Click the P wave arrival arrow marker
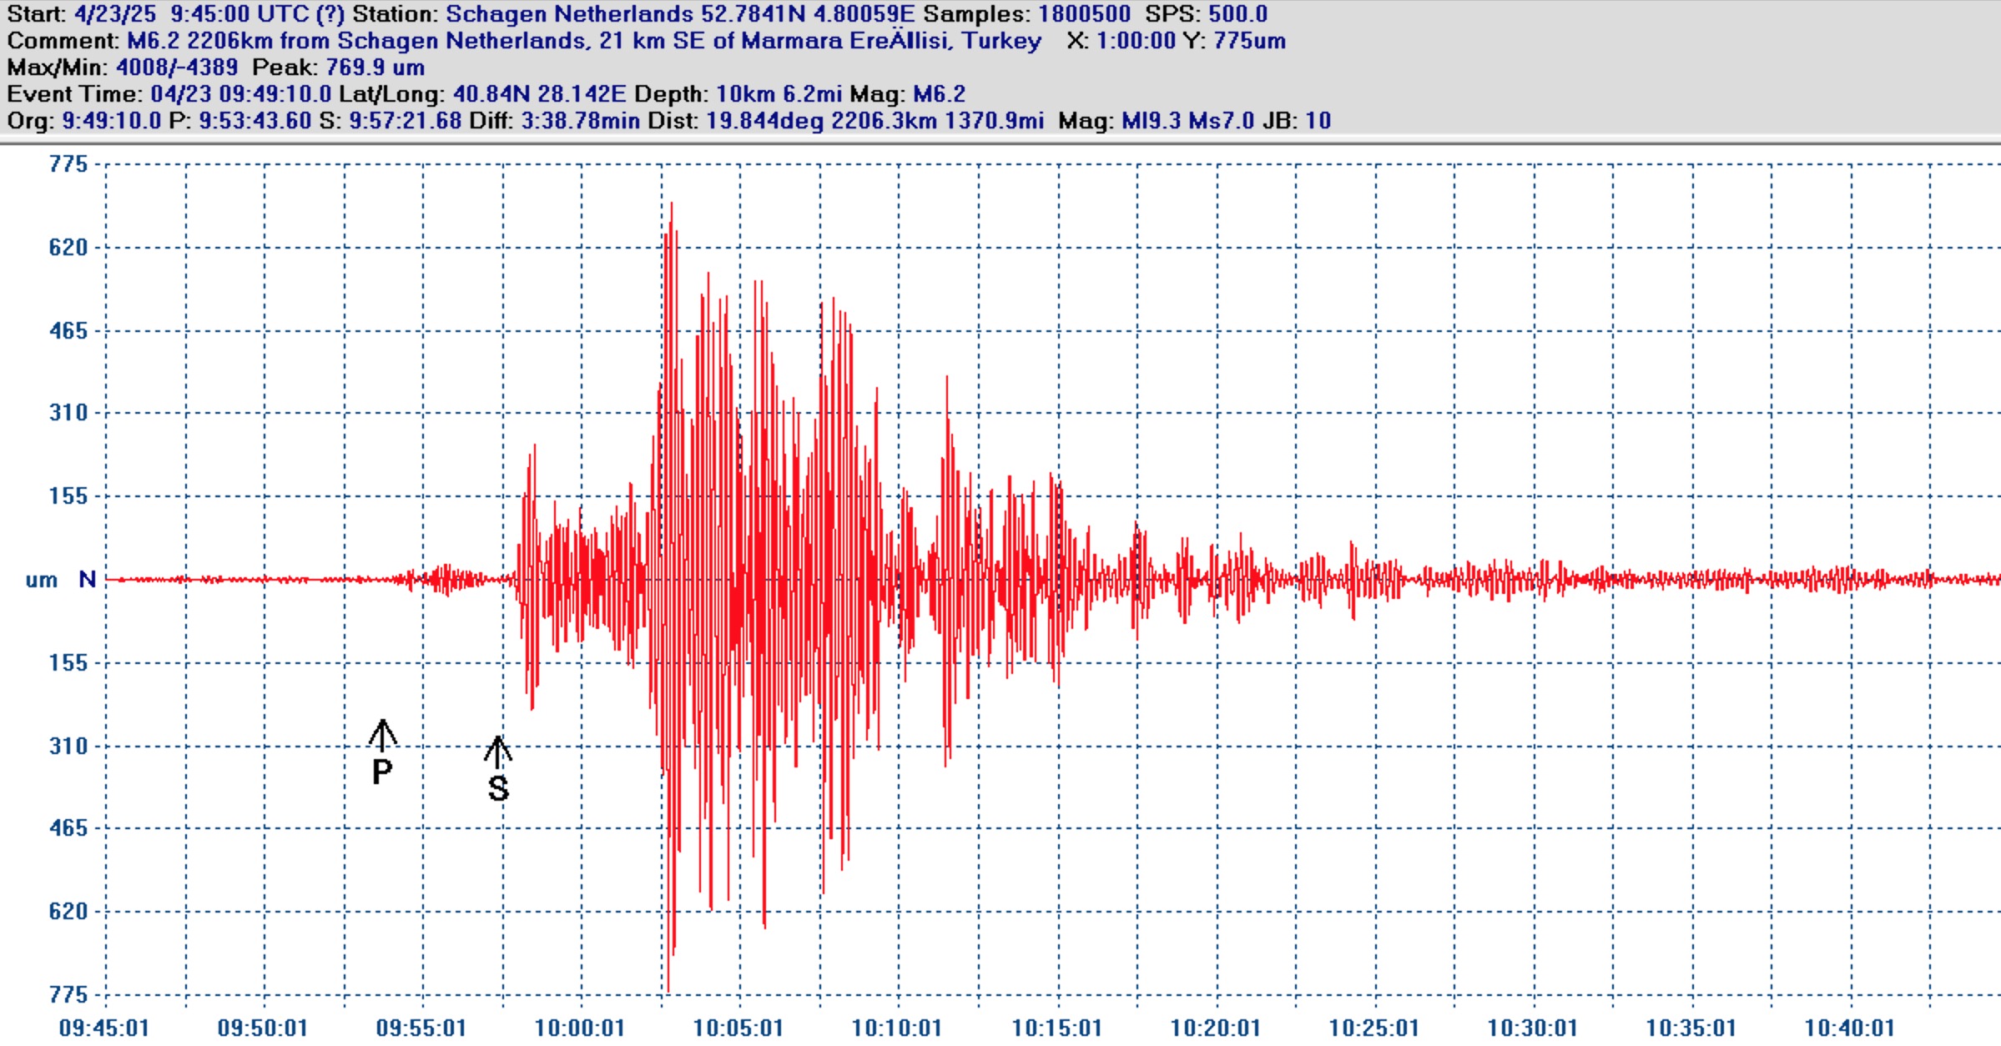Screen dimensions: 2001x1046 click(382, 735)
